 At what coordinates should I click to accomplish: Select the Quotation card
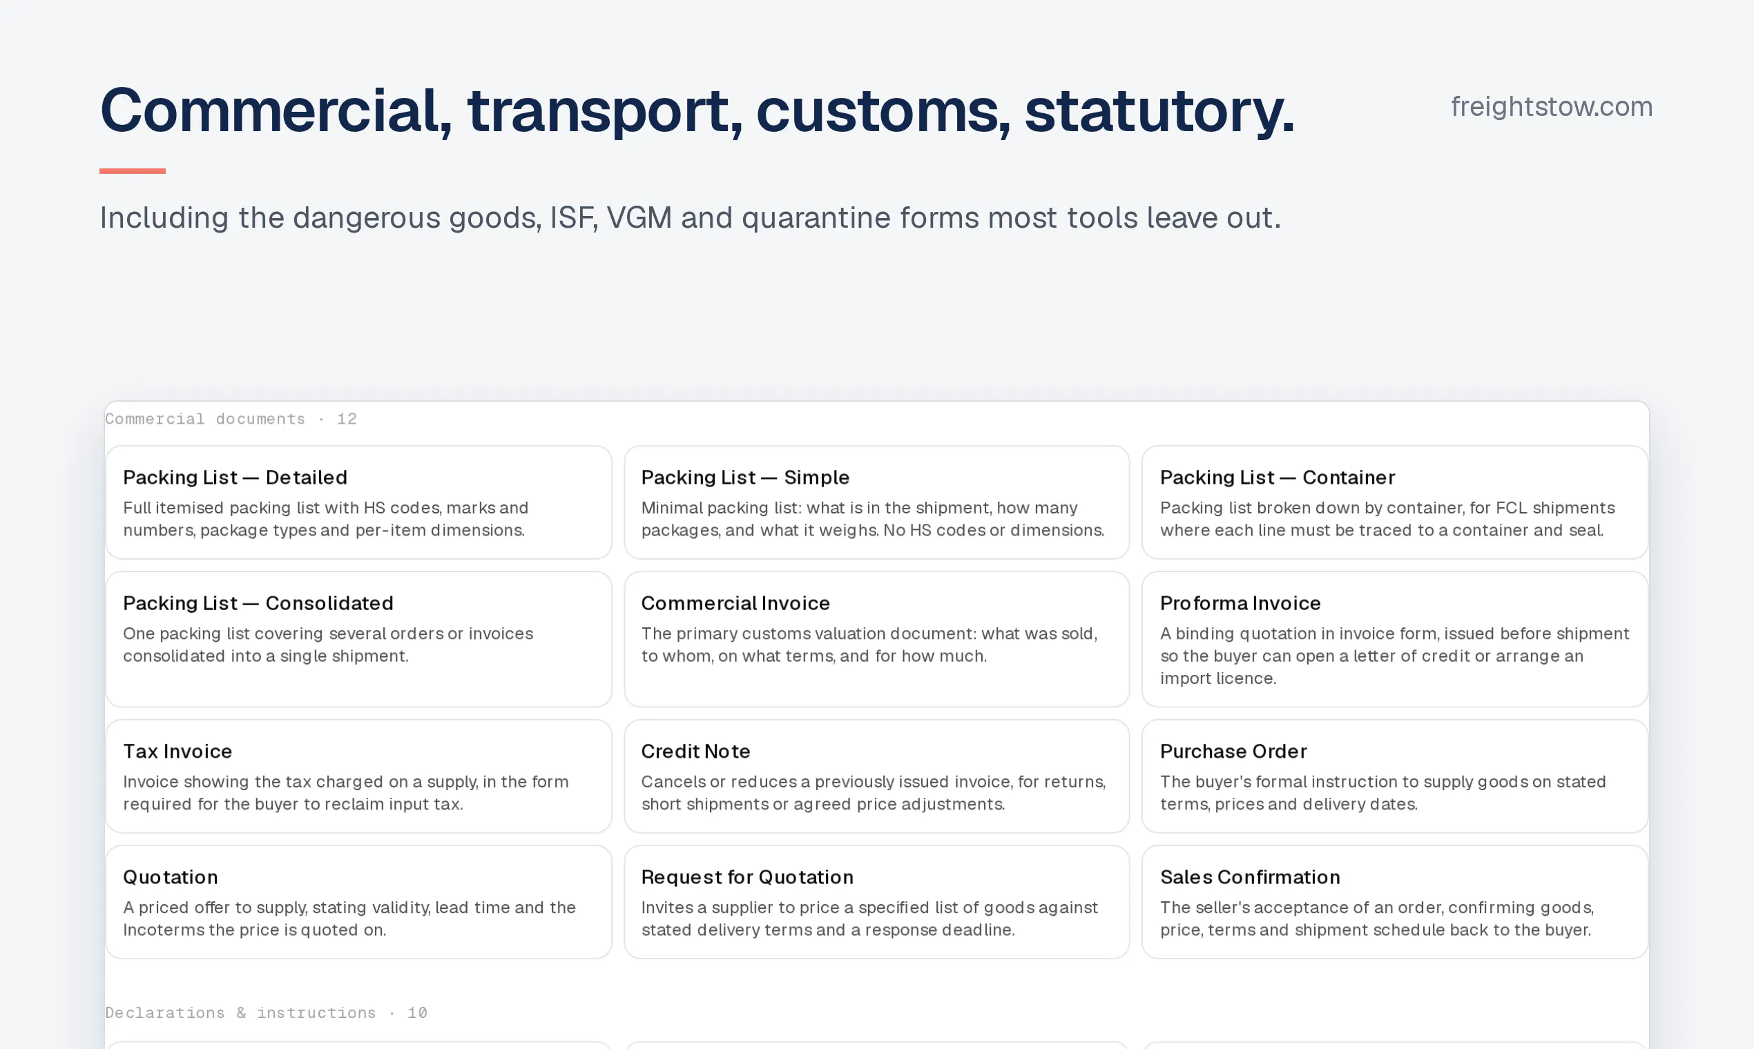pos(358,902)
